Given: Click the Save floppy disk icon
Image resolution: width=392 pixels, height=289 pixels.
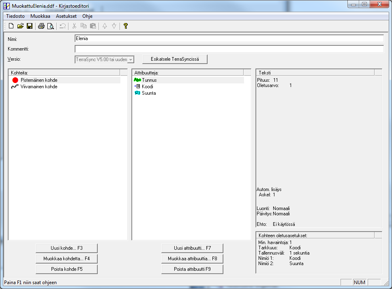Looking at the screenshot, I should (x=30, y=26).
